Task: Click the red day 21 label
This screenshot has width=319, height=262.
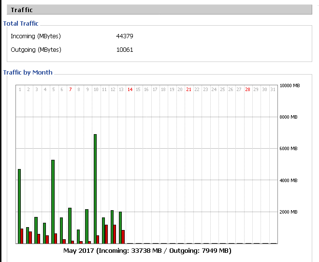Action: pyautogui.click(x=188, y=90)
